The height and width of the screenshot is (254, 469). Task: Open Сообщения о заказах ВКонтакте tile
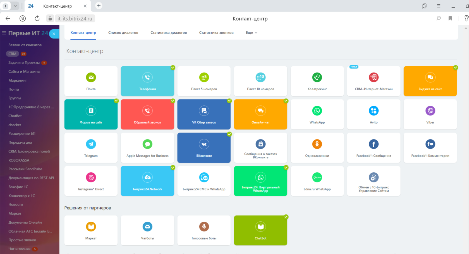(260, 148)
